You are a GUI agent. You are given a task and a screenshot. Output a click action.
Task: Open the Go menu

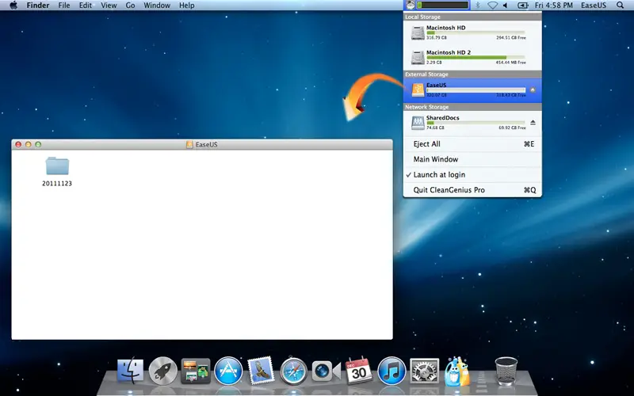[x=130, y=6]
